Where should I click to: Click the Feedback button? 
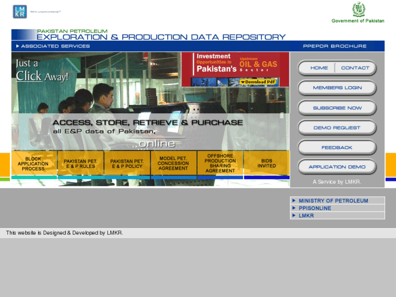click(x=337, y=147)
